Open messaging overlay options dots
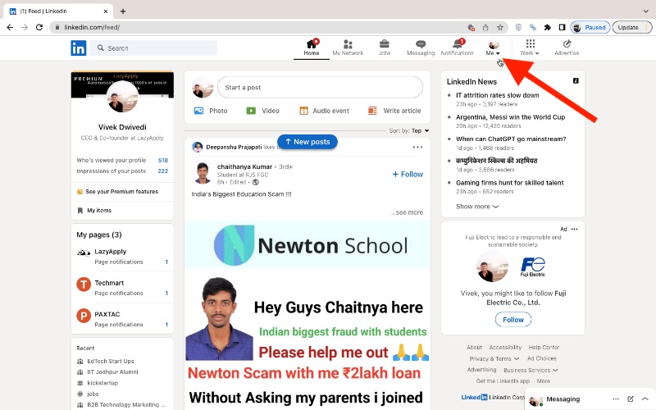The width and height of the screenshot is (656, 410). [x=616, y=399]
